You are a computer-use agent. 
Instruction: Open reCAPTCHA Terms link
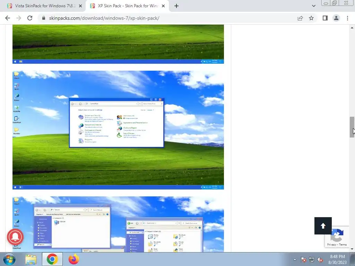tap(343, 245)
